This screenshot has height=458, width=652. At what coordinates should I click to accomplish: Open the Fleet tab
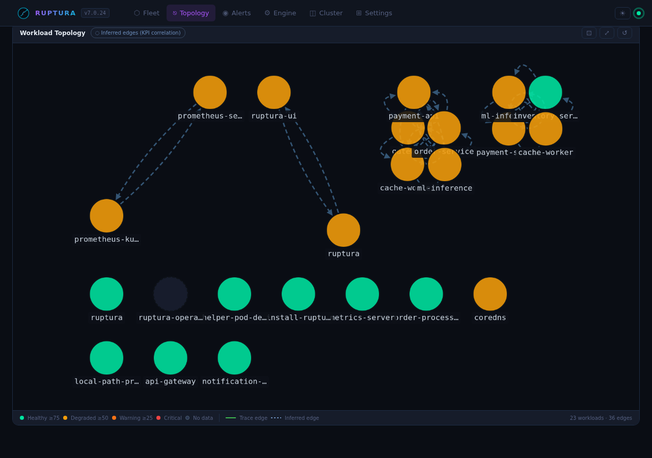[147, 13]
